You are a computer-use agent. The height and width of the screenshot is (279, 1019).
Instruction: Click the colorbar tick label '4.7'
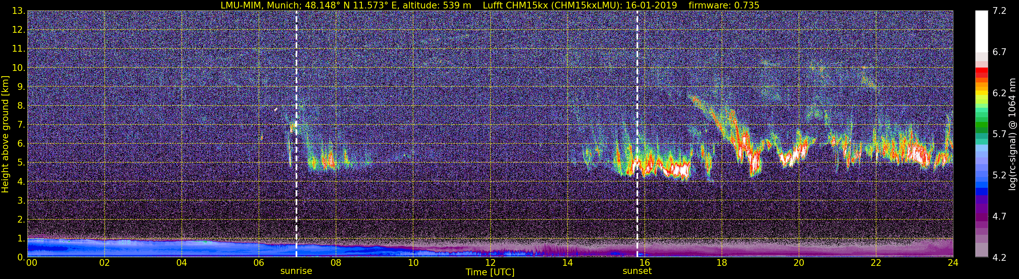click(999, 217)
